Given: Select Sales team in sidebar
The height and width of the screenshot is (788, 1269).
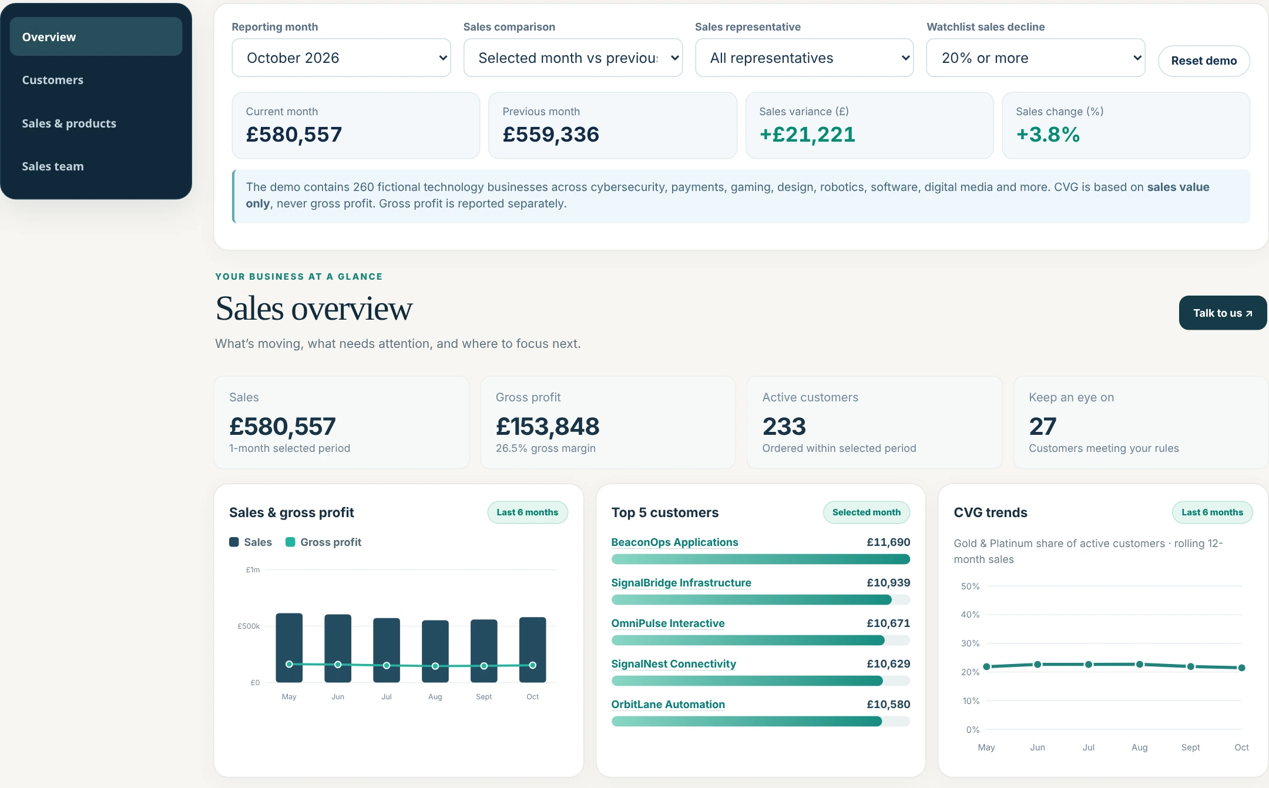Looking at the screenshot, I should click(x=96, y=166).
